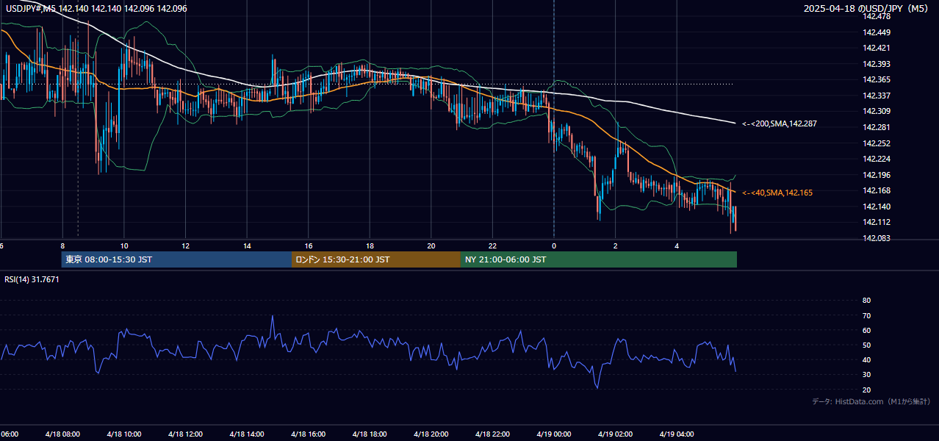939x441 pixels.
Task: Click the Tokyo session bar 東京 08:00-15:30 JST
Action: coord(176,259)
